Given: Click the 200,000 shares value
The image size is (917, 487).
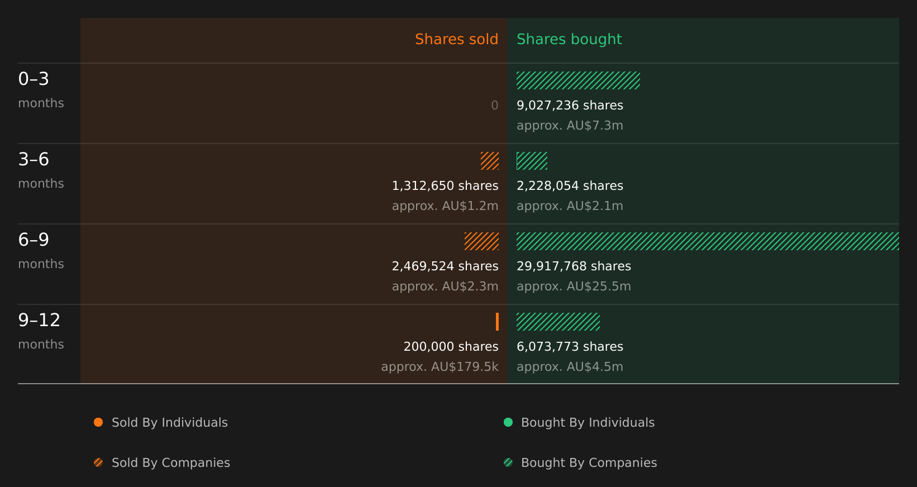Looking at the screenshot, I should tap(451, 347).
